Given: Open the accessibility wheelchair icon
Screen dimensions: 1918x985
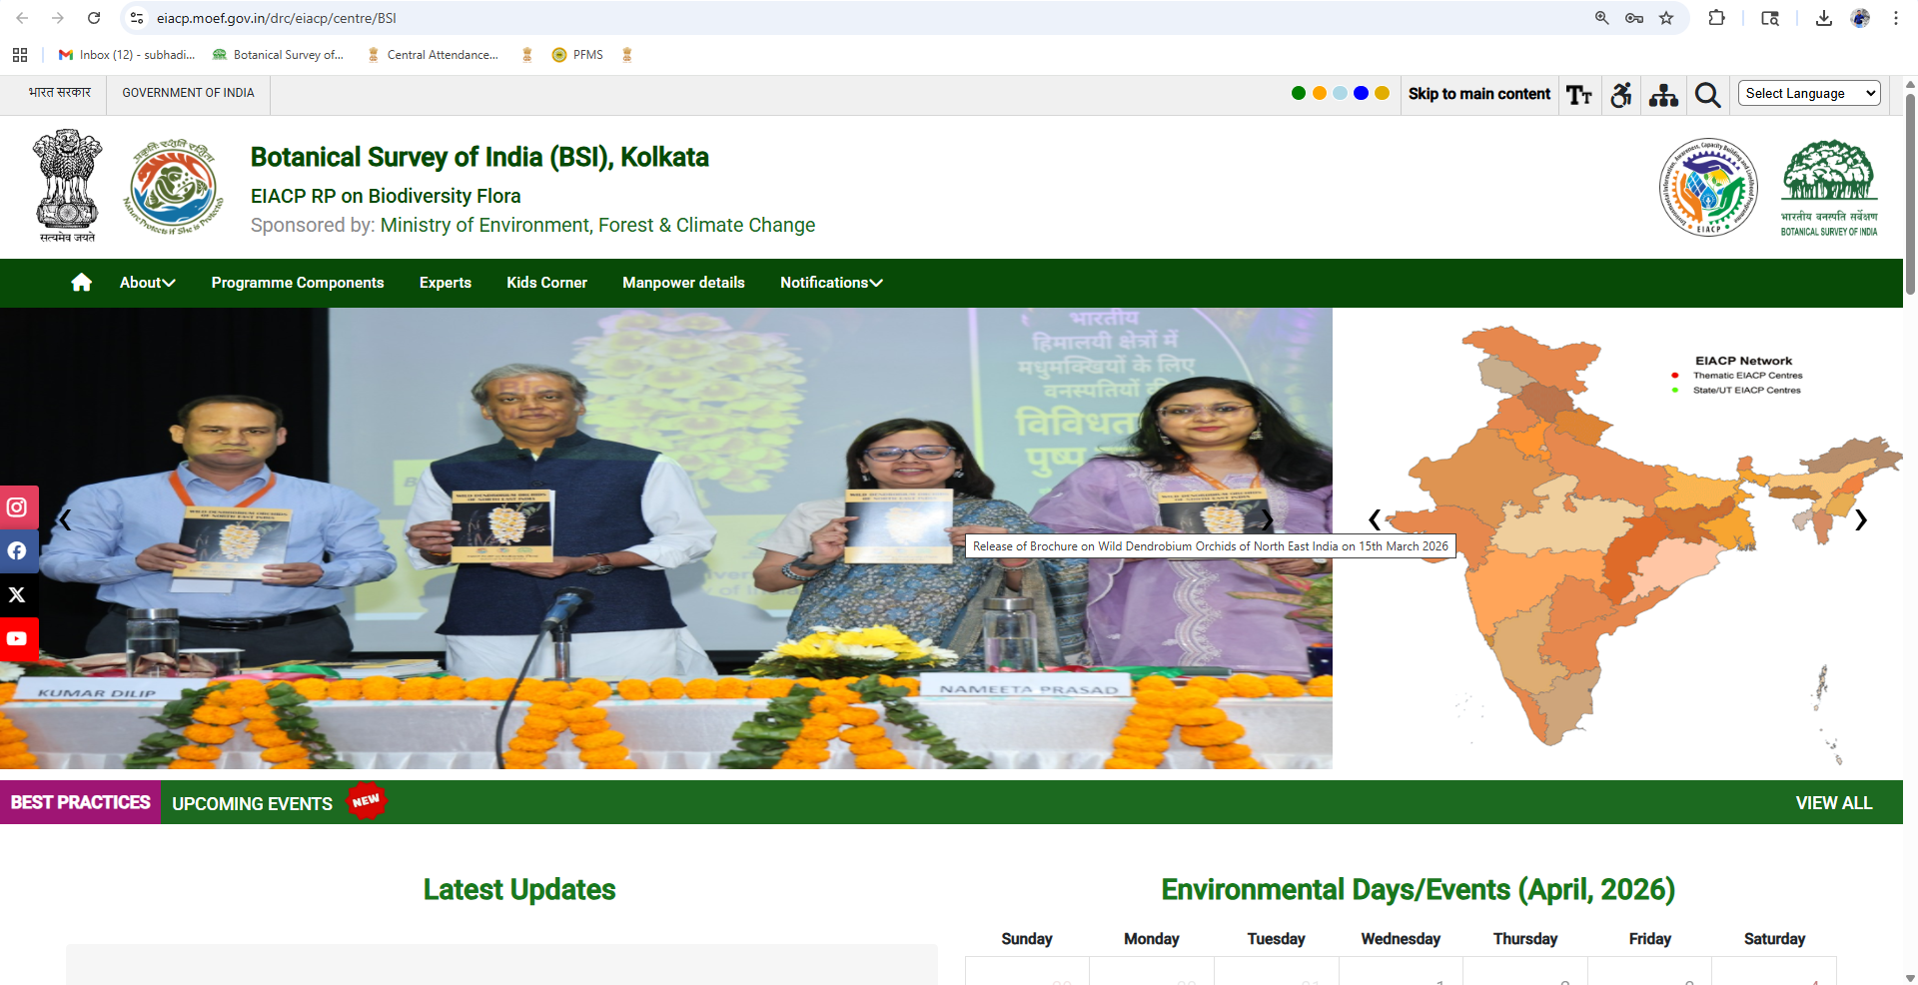Looking at the screenshot, I should (x=1621, y=95).
